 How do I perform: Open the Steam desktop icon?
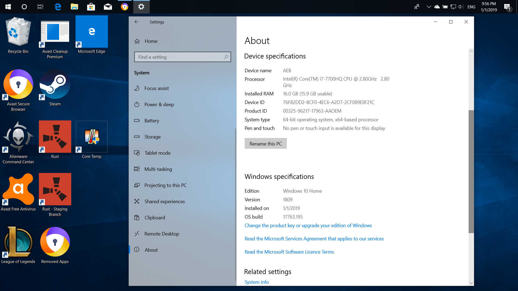point(55,84)
